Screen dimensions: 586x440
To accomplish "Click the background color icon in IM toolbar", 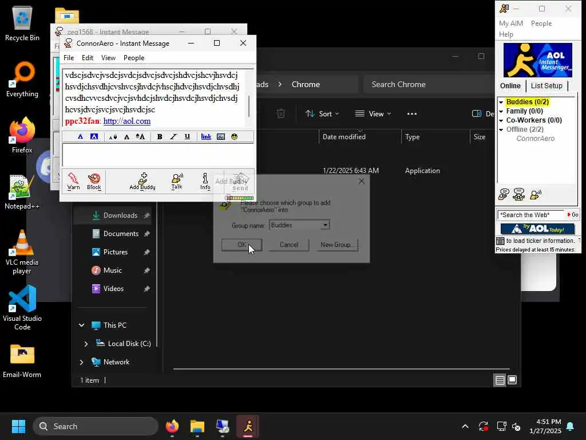I will click(x=94, y=136).
